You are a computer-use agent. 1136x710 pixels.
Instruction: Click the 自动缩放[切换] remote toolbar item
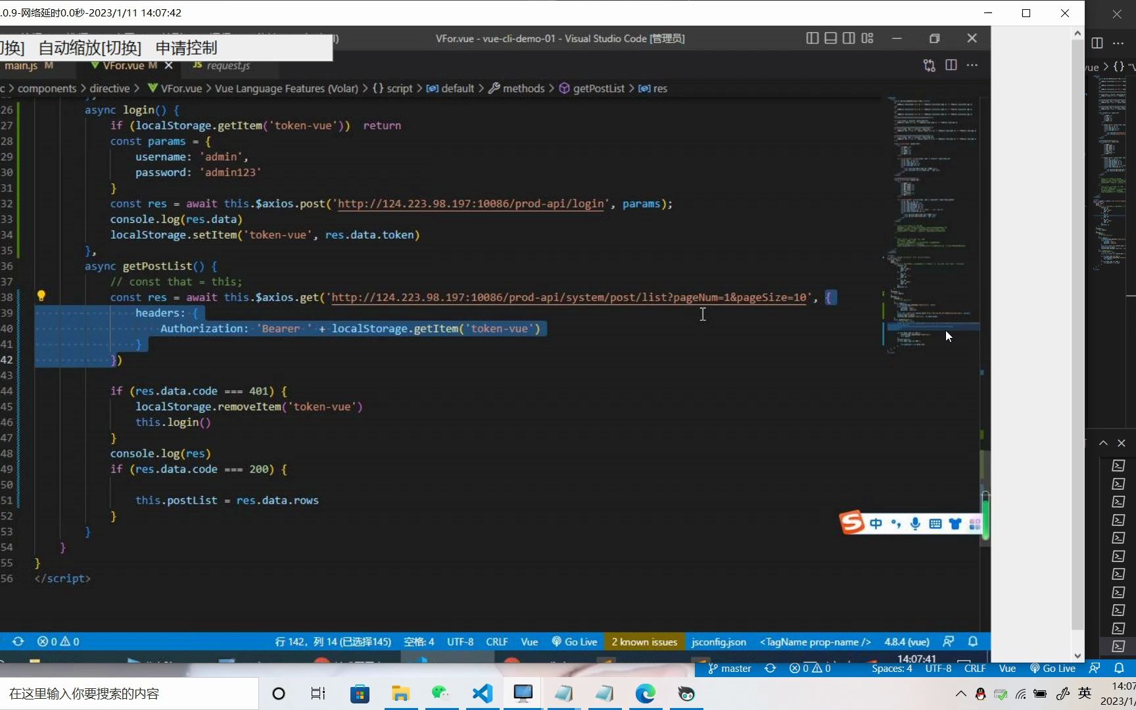[90, 47]
